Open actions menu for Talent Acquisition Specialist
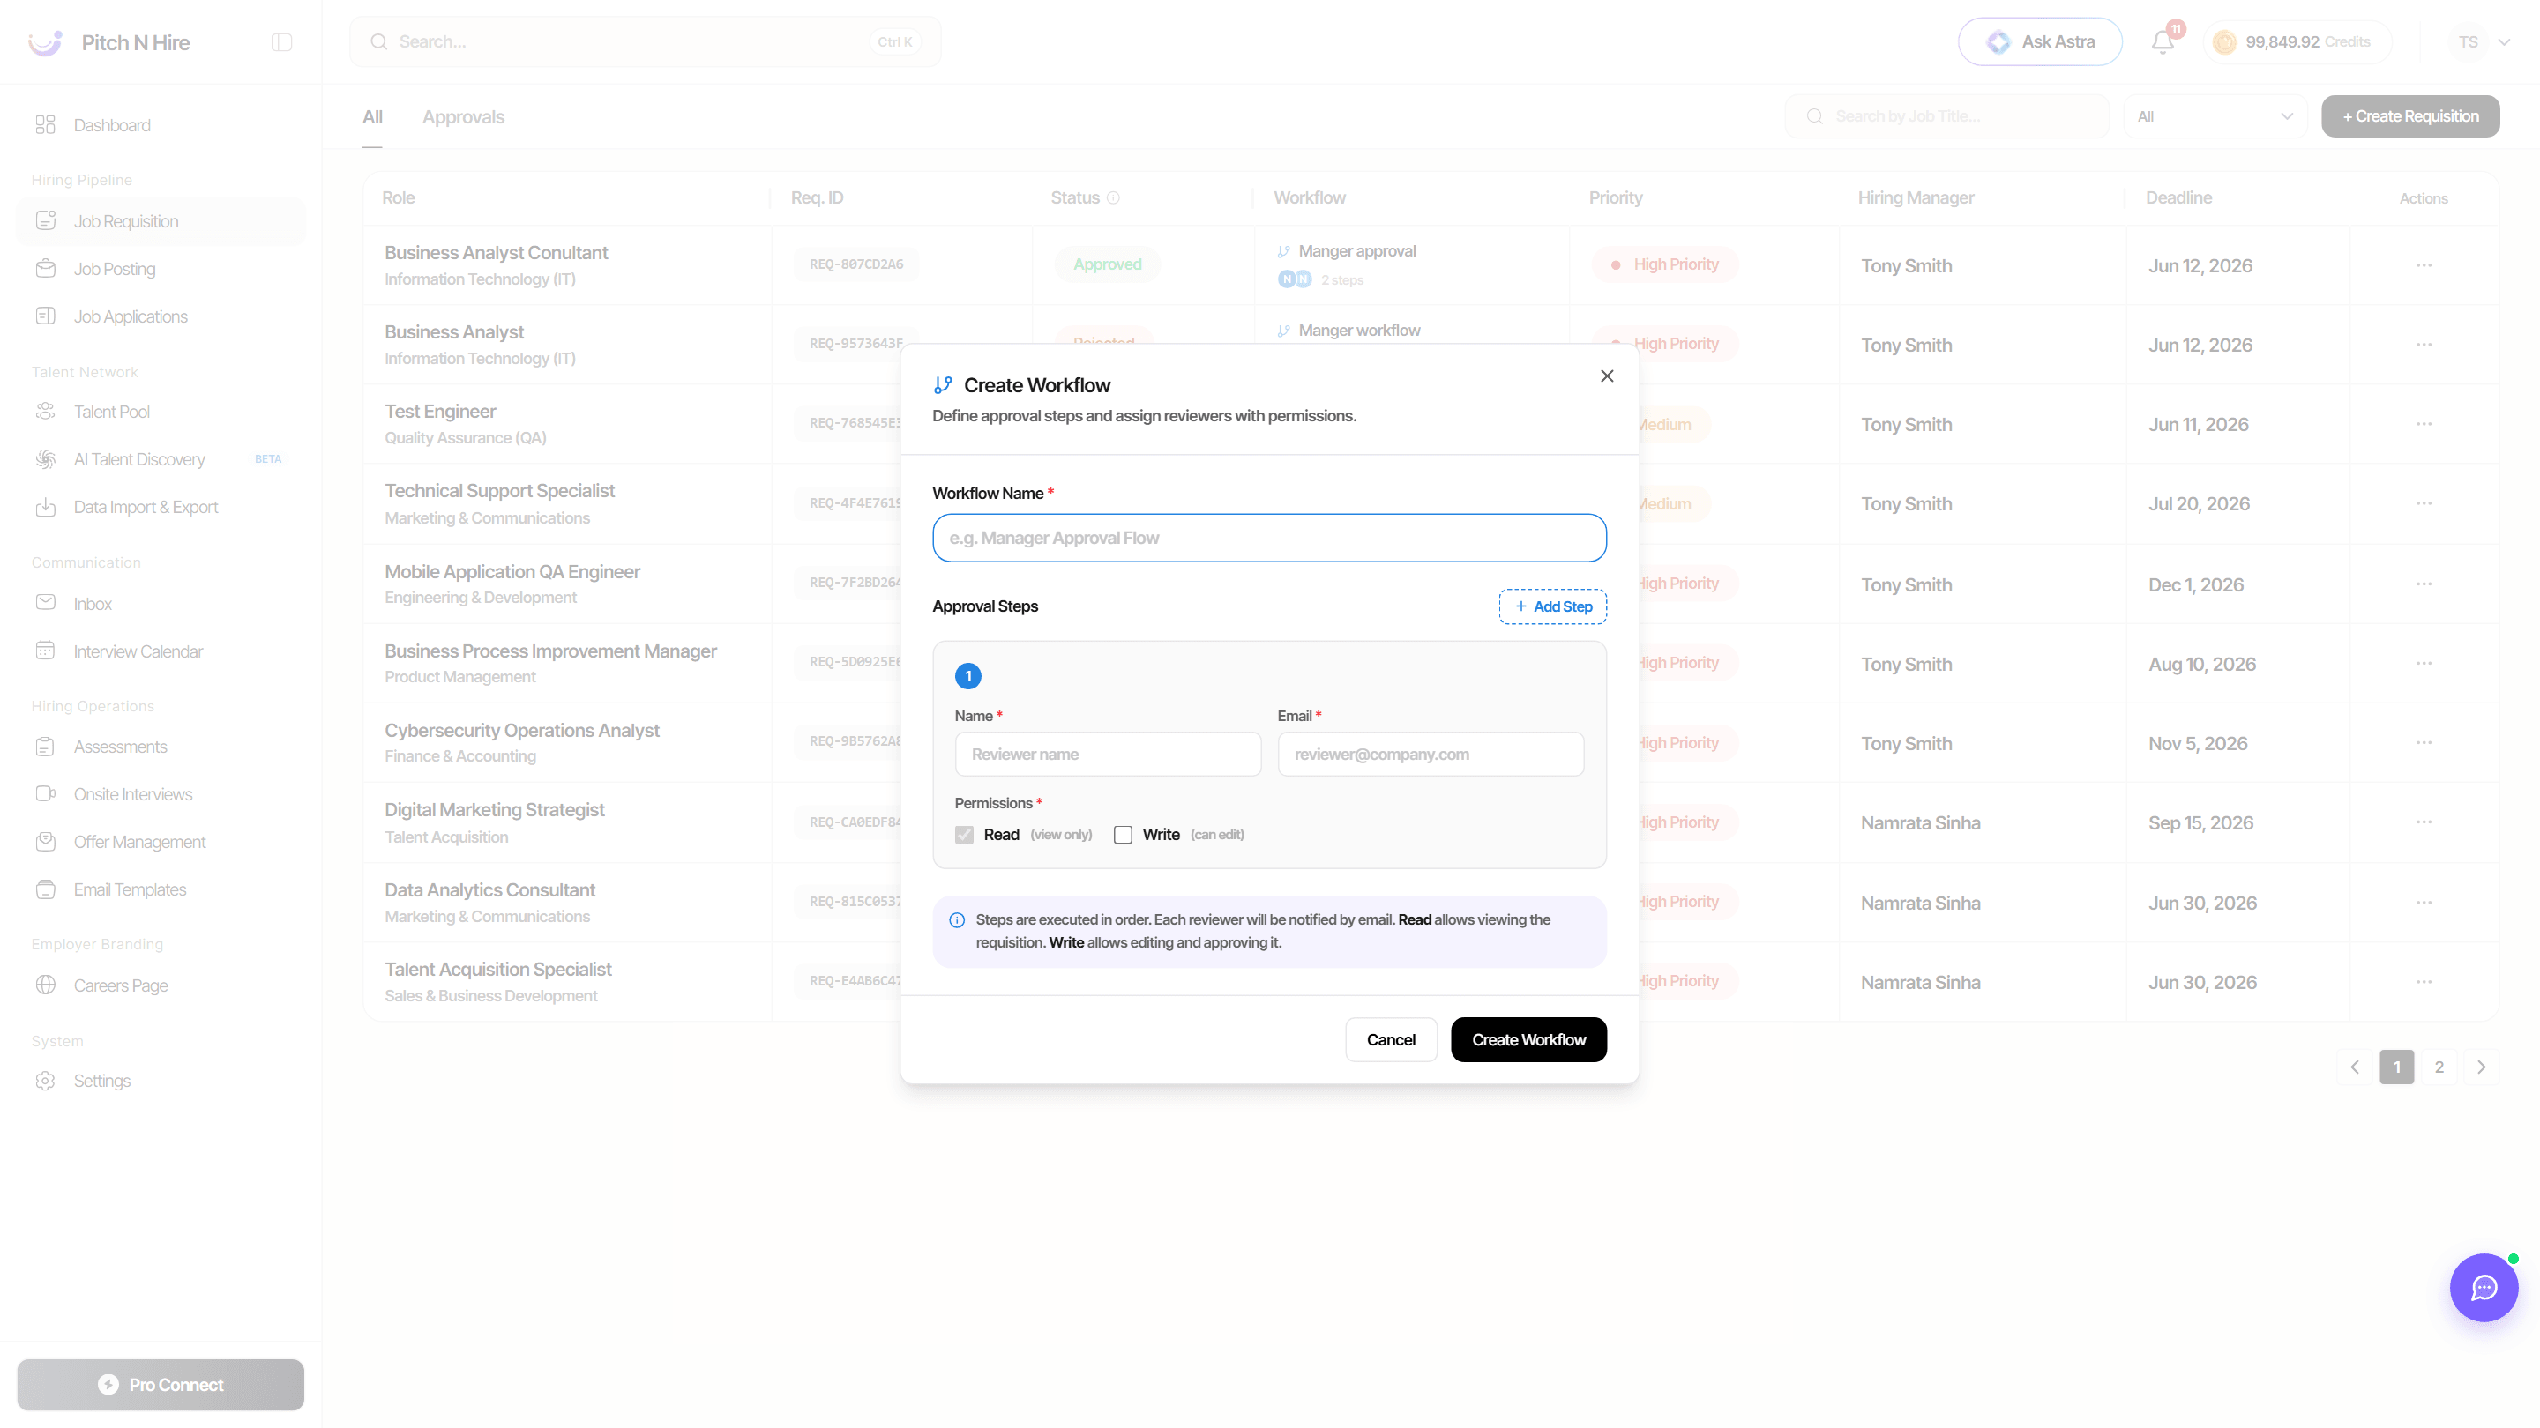This screenshot has width=2540, height=1428. tap(2424, 982)
